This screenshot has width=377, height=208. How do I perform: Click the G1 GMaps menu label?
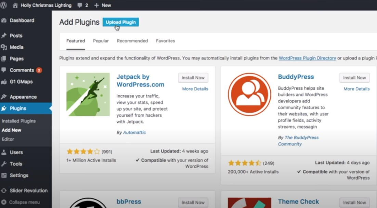[x=21, y=82]
